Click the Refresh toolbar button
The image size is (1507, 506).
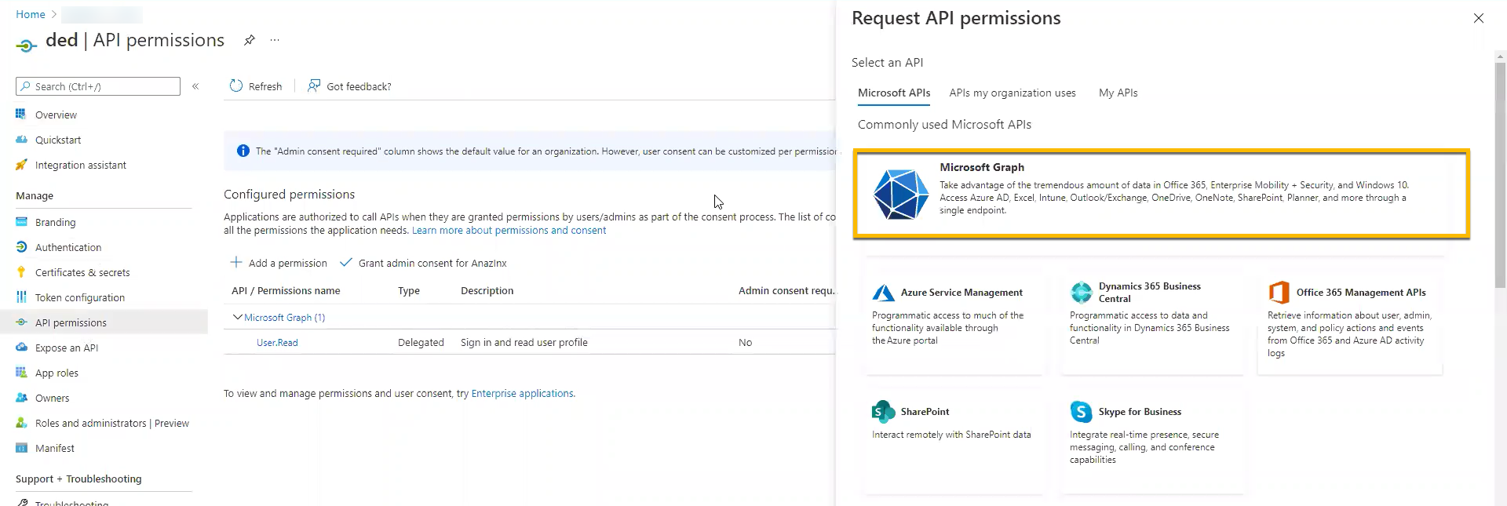(256, 86)
